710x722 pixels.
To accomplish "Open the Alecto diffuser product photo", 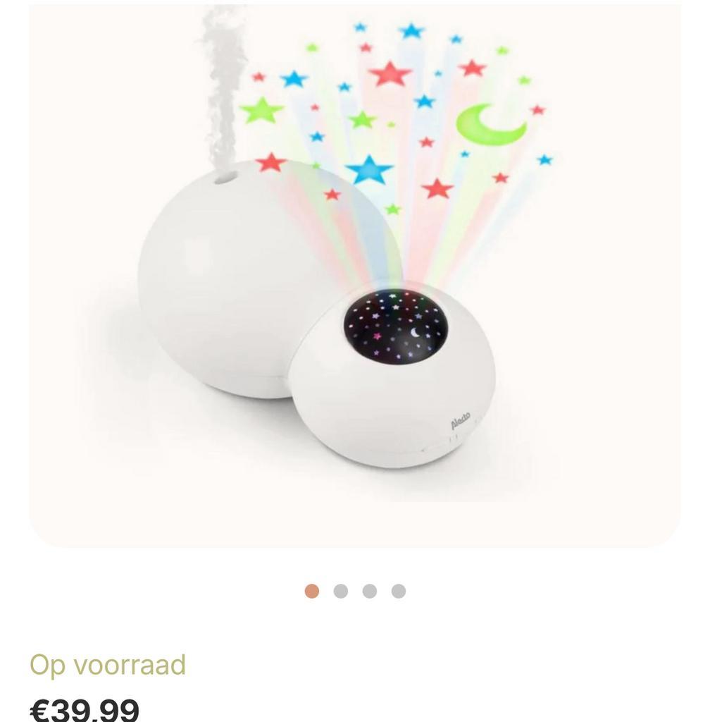I will click(354, 276).
